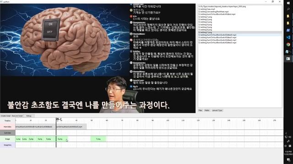Screen dimensions: 293x164
Task: Click the purple ImageText track label
Action: click(x=8, y=145)
